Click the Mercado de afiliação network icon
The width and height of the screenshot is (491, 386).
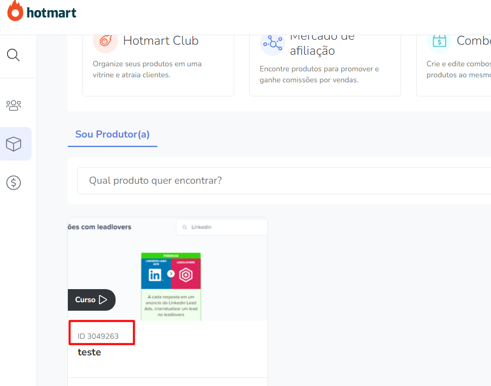pos(272,43)
